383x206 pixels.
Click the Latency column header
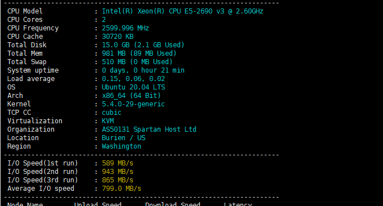coord(238,204)
